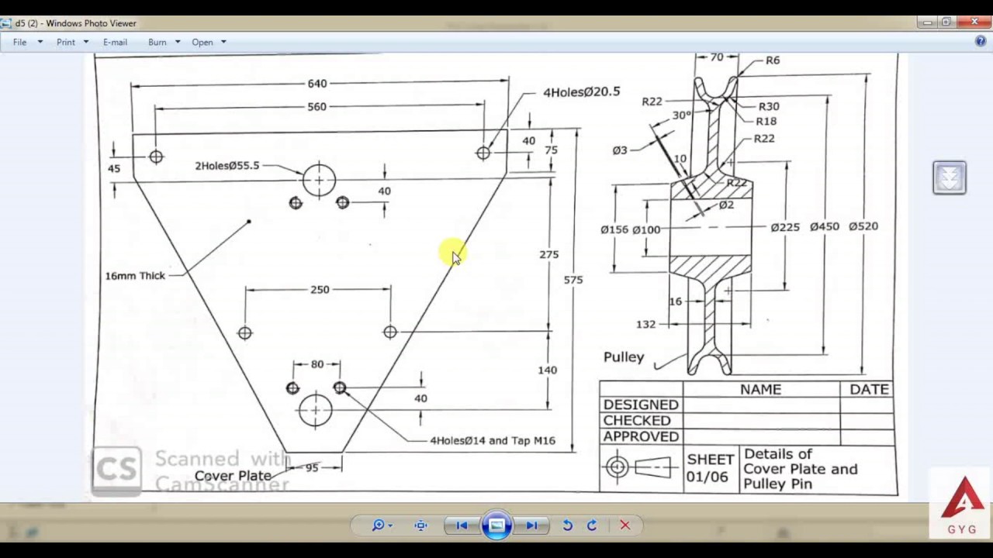Click the Windows Photo Viewer title icon
The width and height of the screenshot is (993, 558).
[6, 23]
